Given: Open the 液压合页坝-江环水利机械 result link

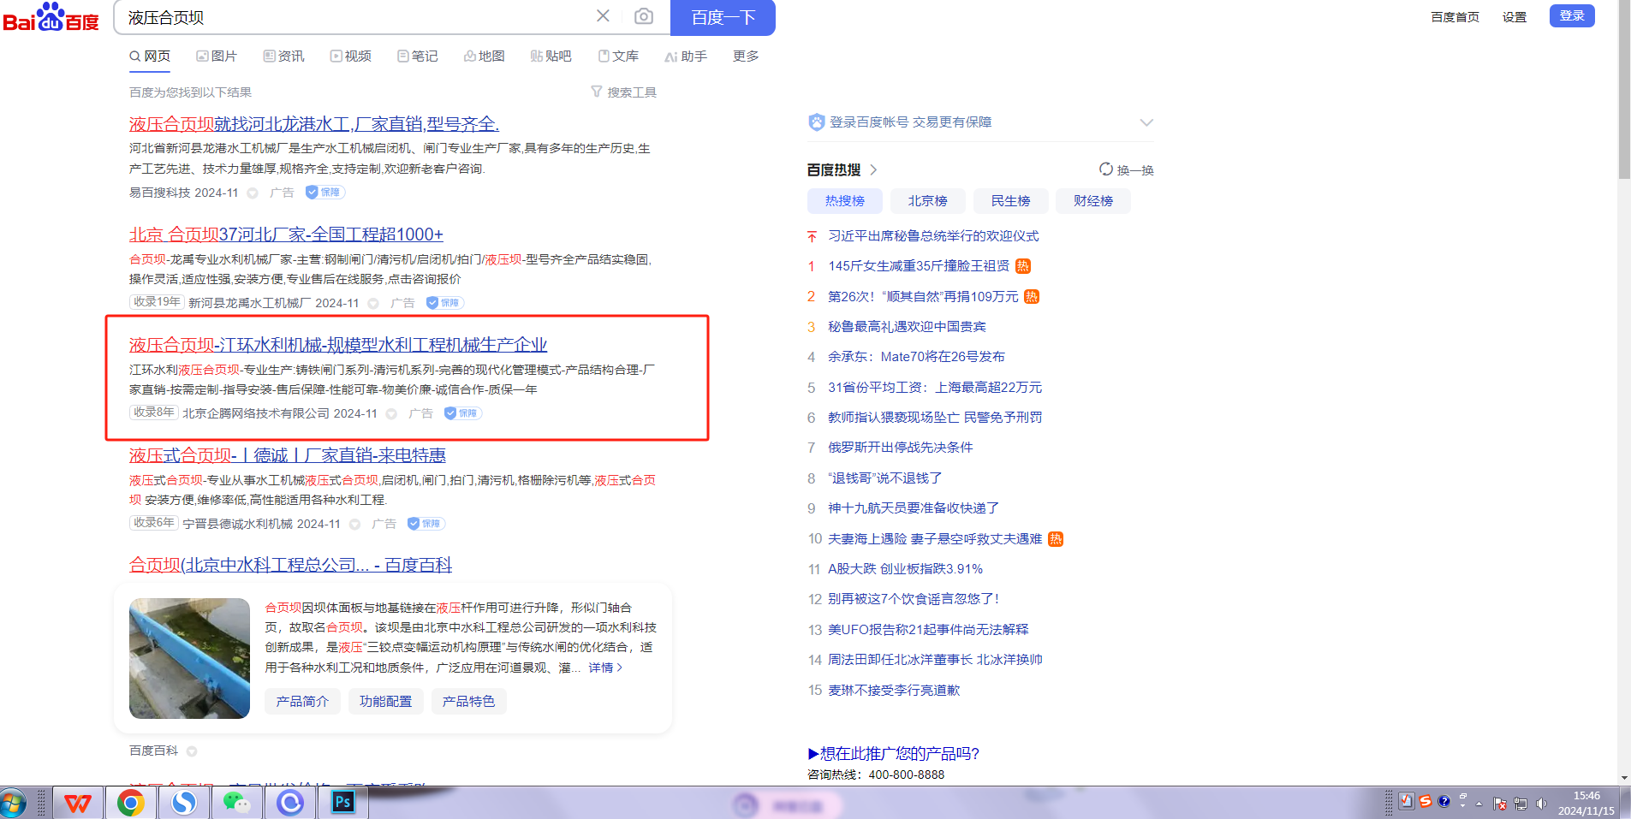Looking at the screenshot, I should (337, 345).
